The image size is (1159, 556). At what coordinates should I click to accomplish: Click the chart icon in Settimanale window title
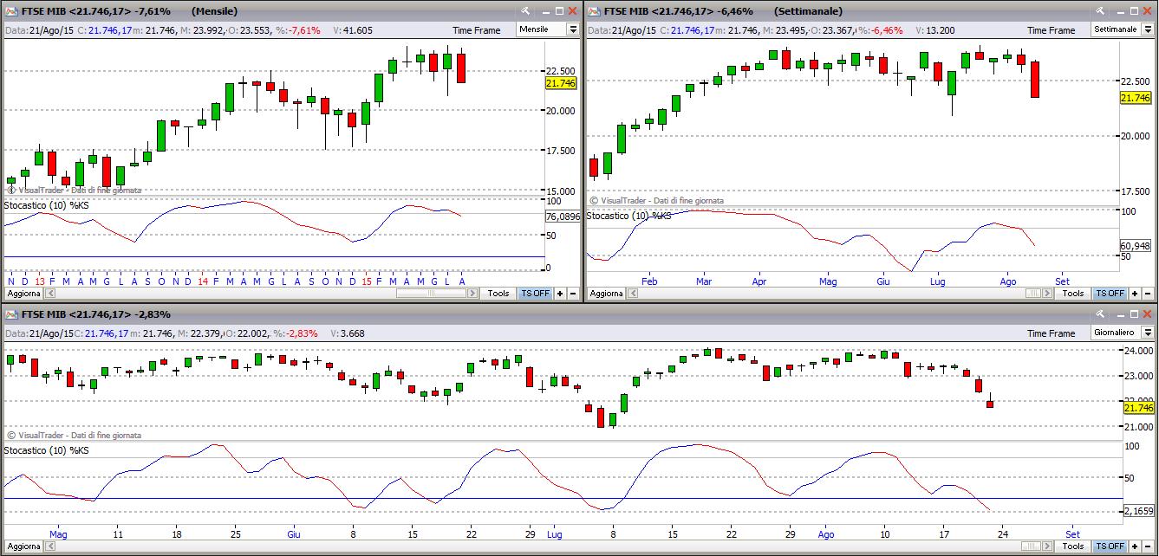pos(594,10)
